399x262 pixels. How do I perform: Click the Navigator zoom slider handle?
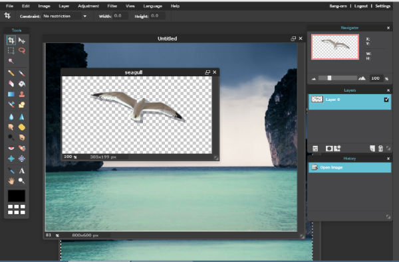[x=329, y=78]
